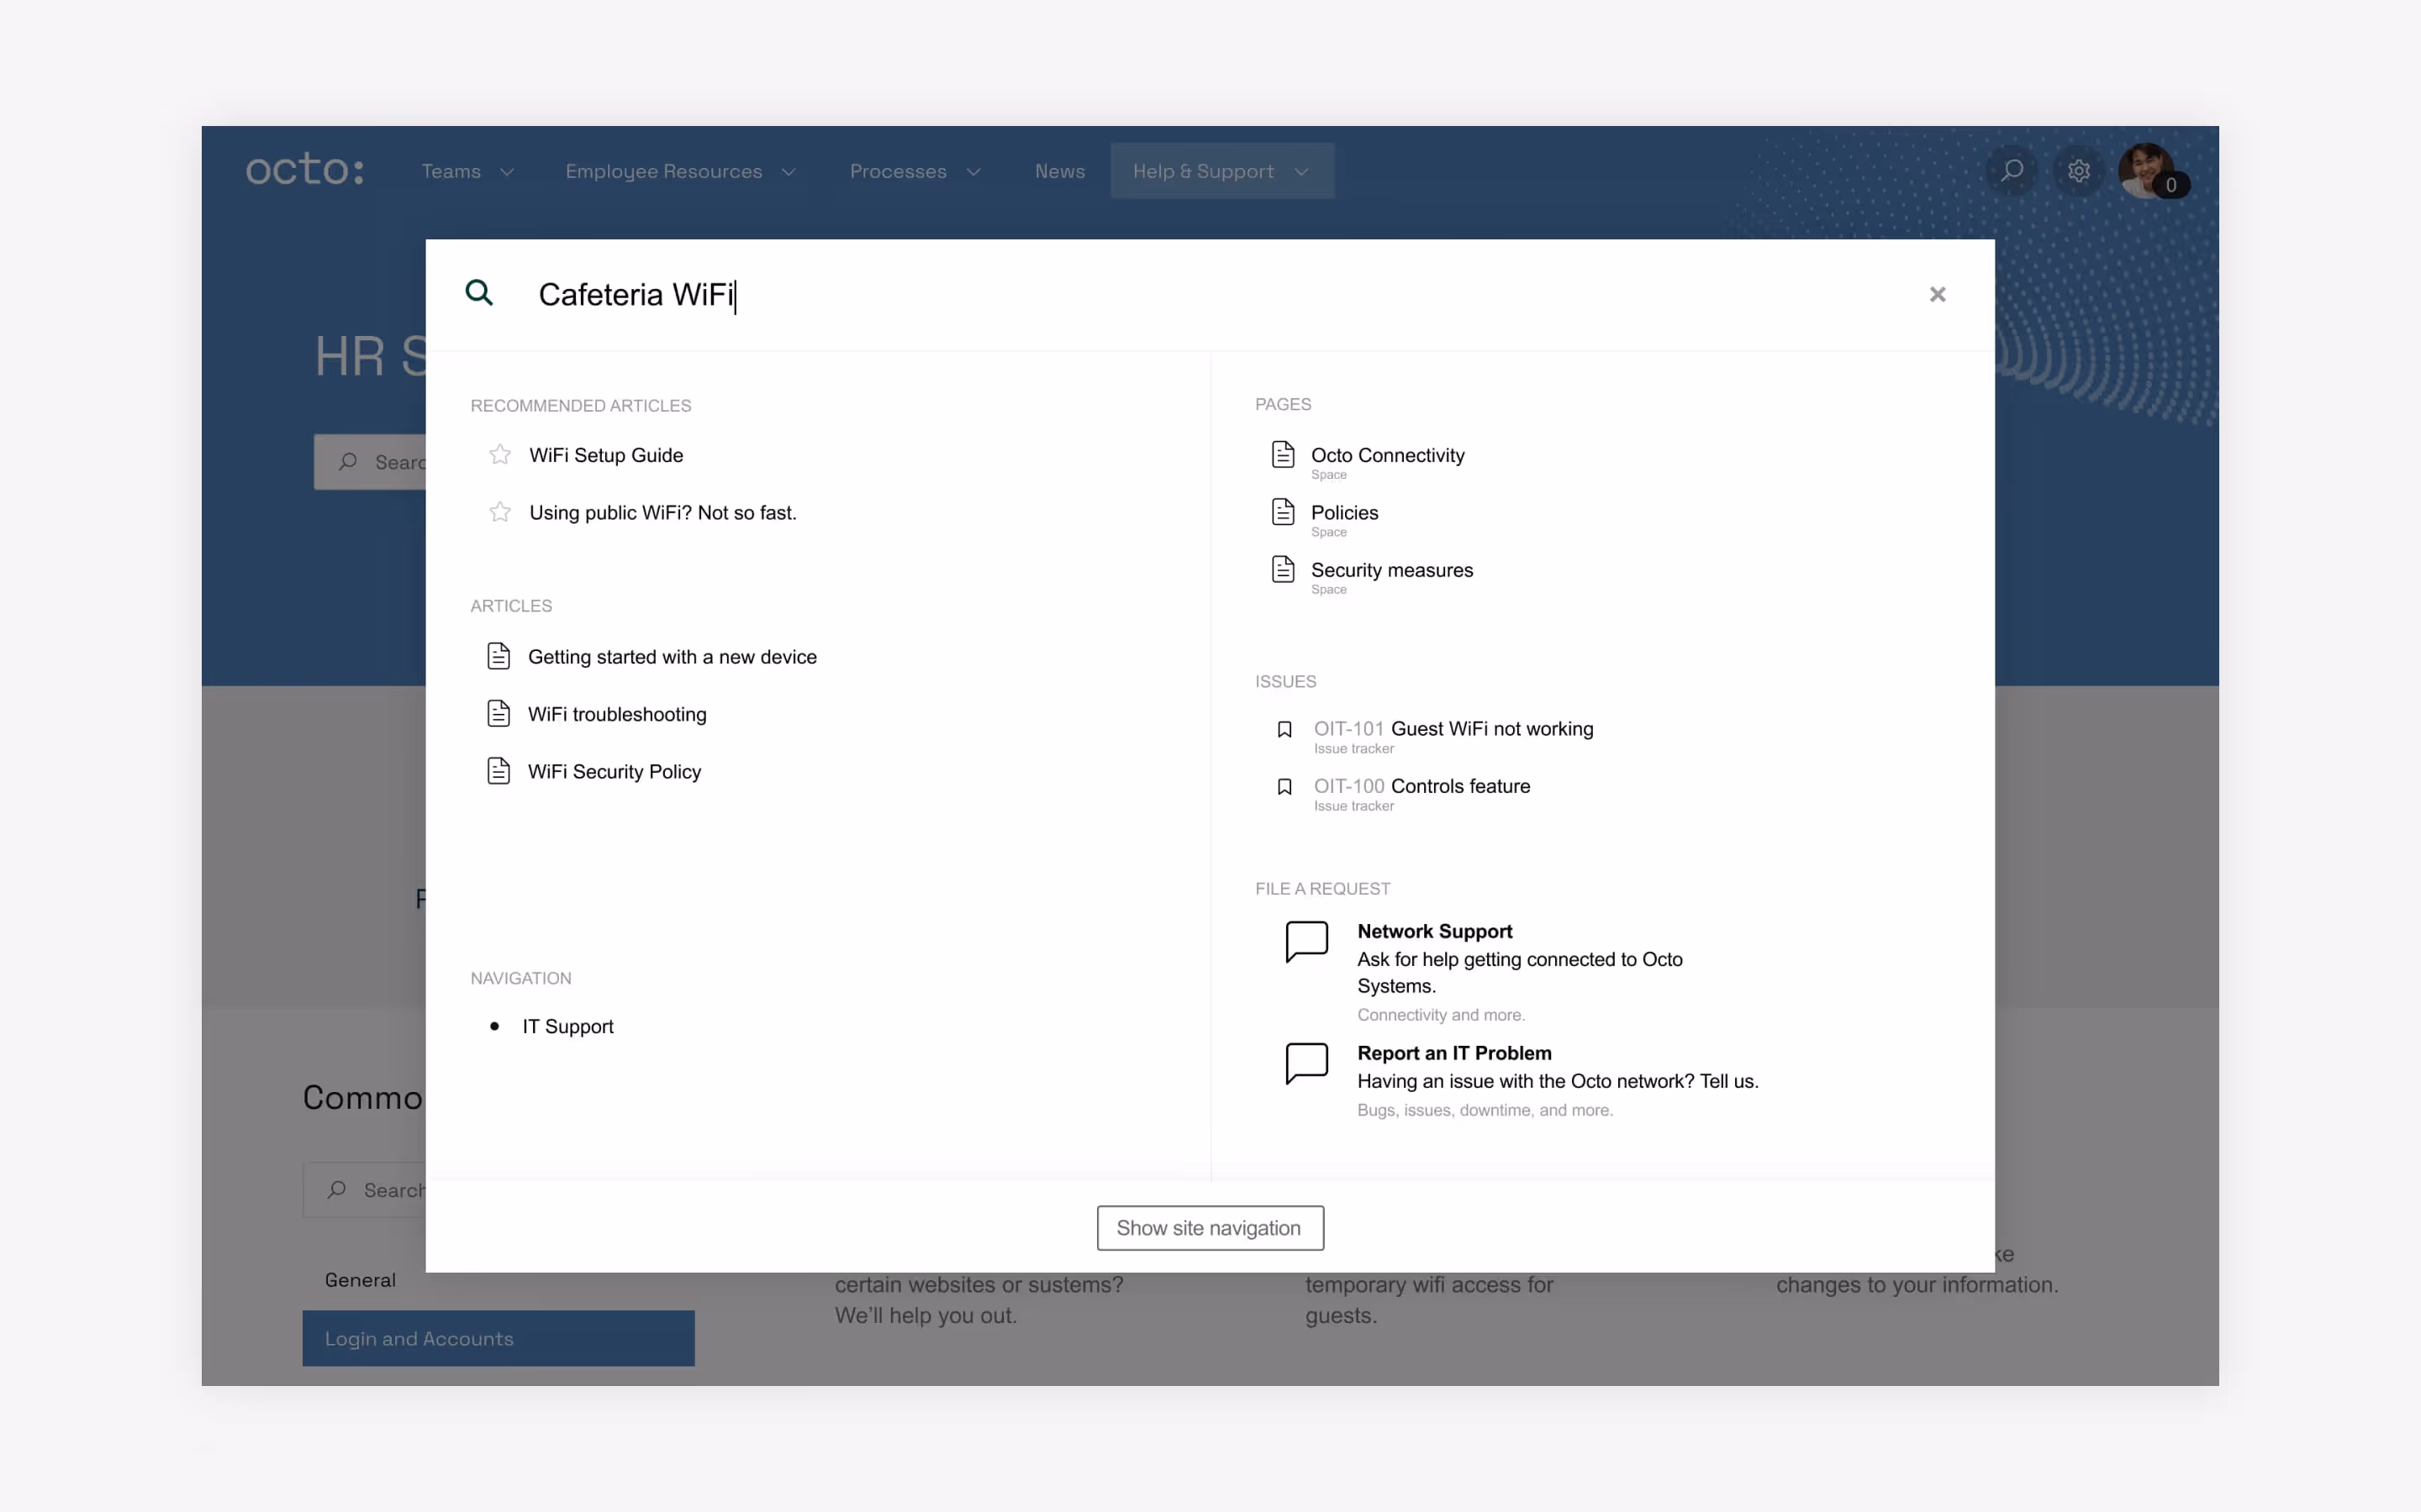
Task: Go to the News menu item
Action: (x=1059, y=172)
